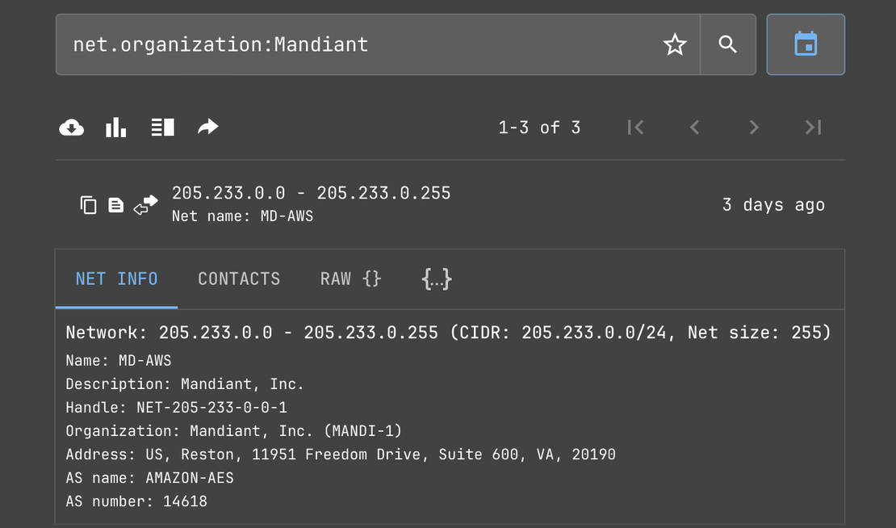
Task: Click the 3 days ago timestamp
Action: pyautogui.click(x=772, y=205)
